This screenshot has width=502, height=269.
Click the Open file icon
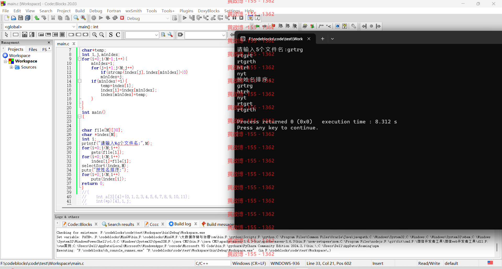(x=14, y=18)
